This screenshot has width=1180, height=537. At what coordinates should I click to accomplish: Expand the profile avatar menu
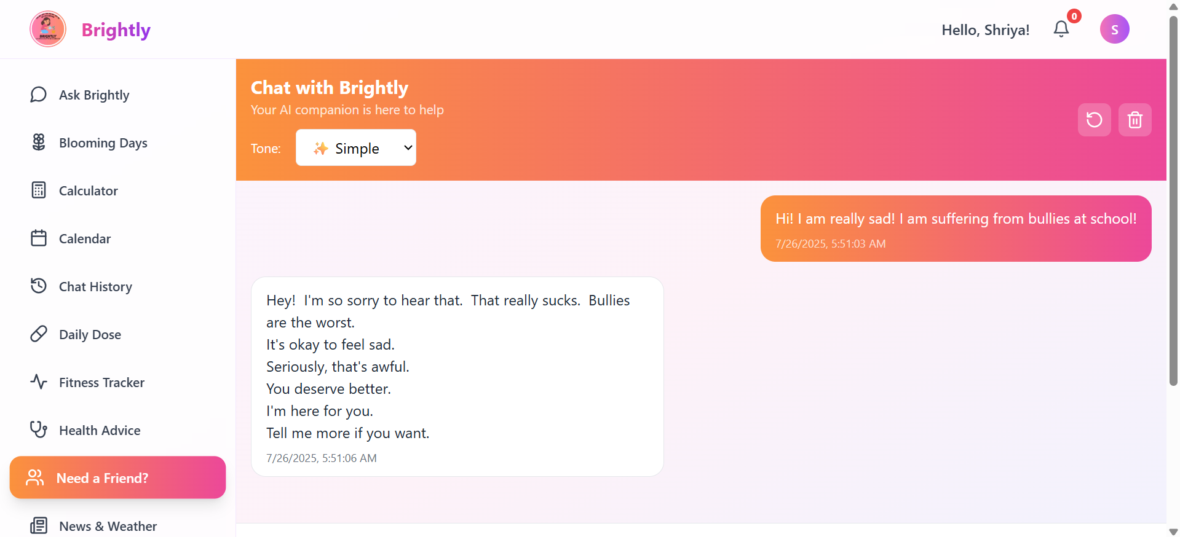pos(1115,29)
